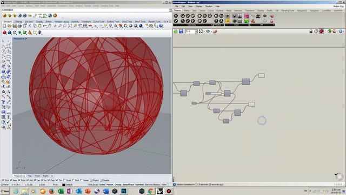Open Grasshopper File menu
Viewport: 346px width, 195px height.
(x=177, y=6)
